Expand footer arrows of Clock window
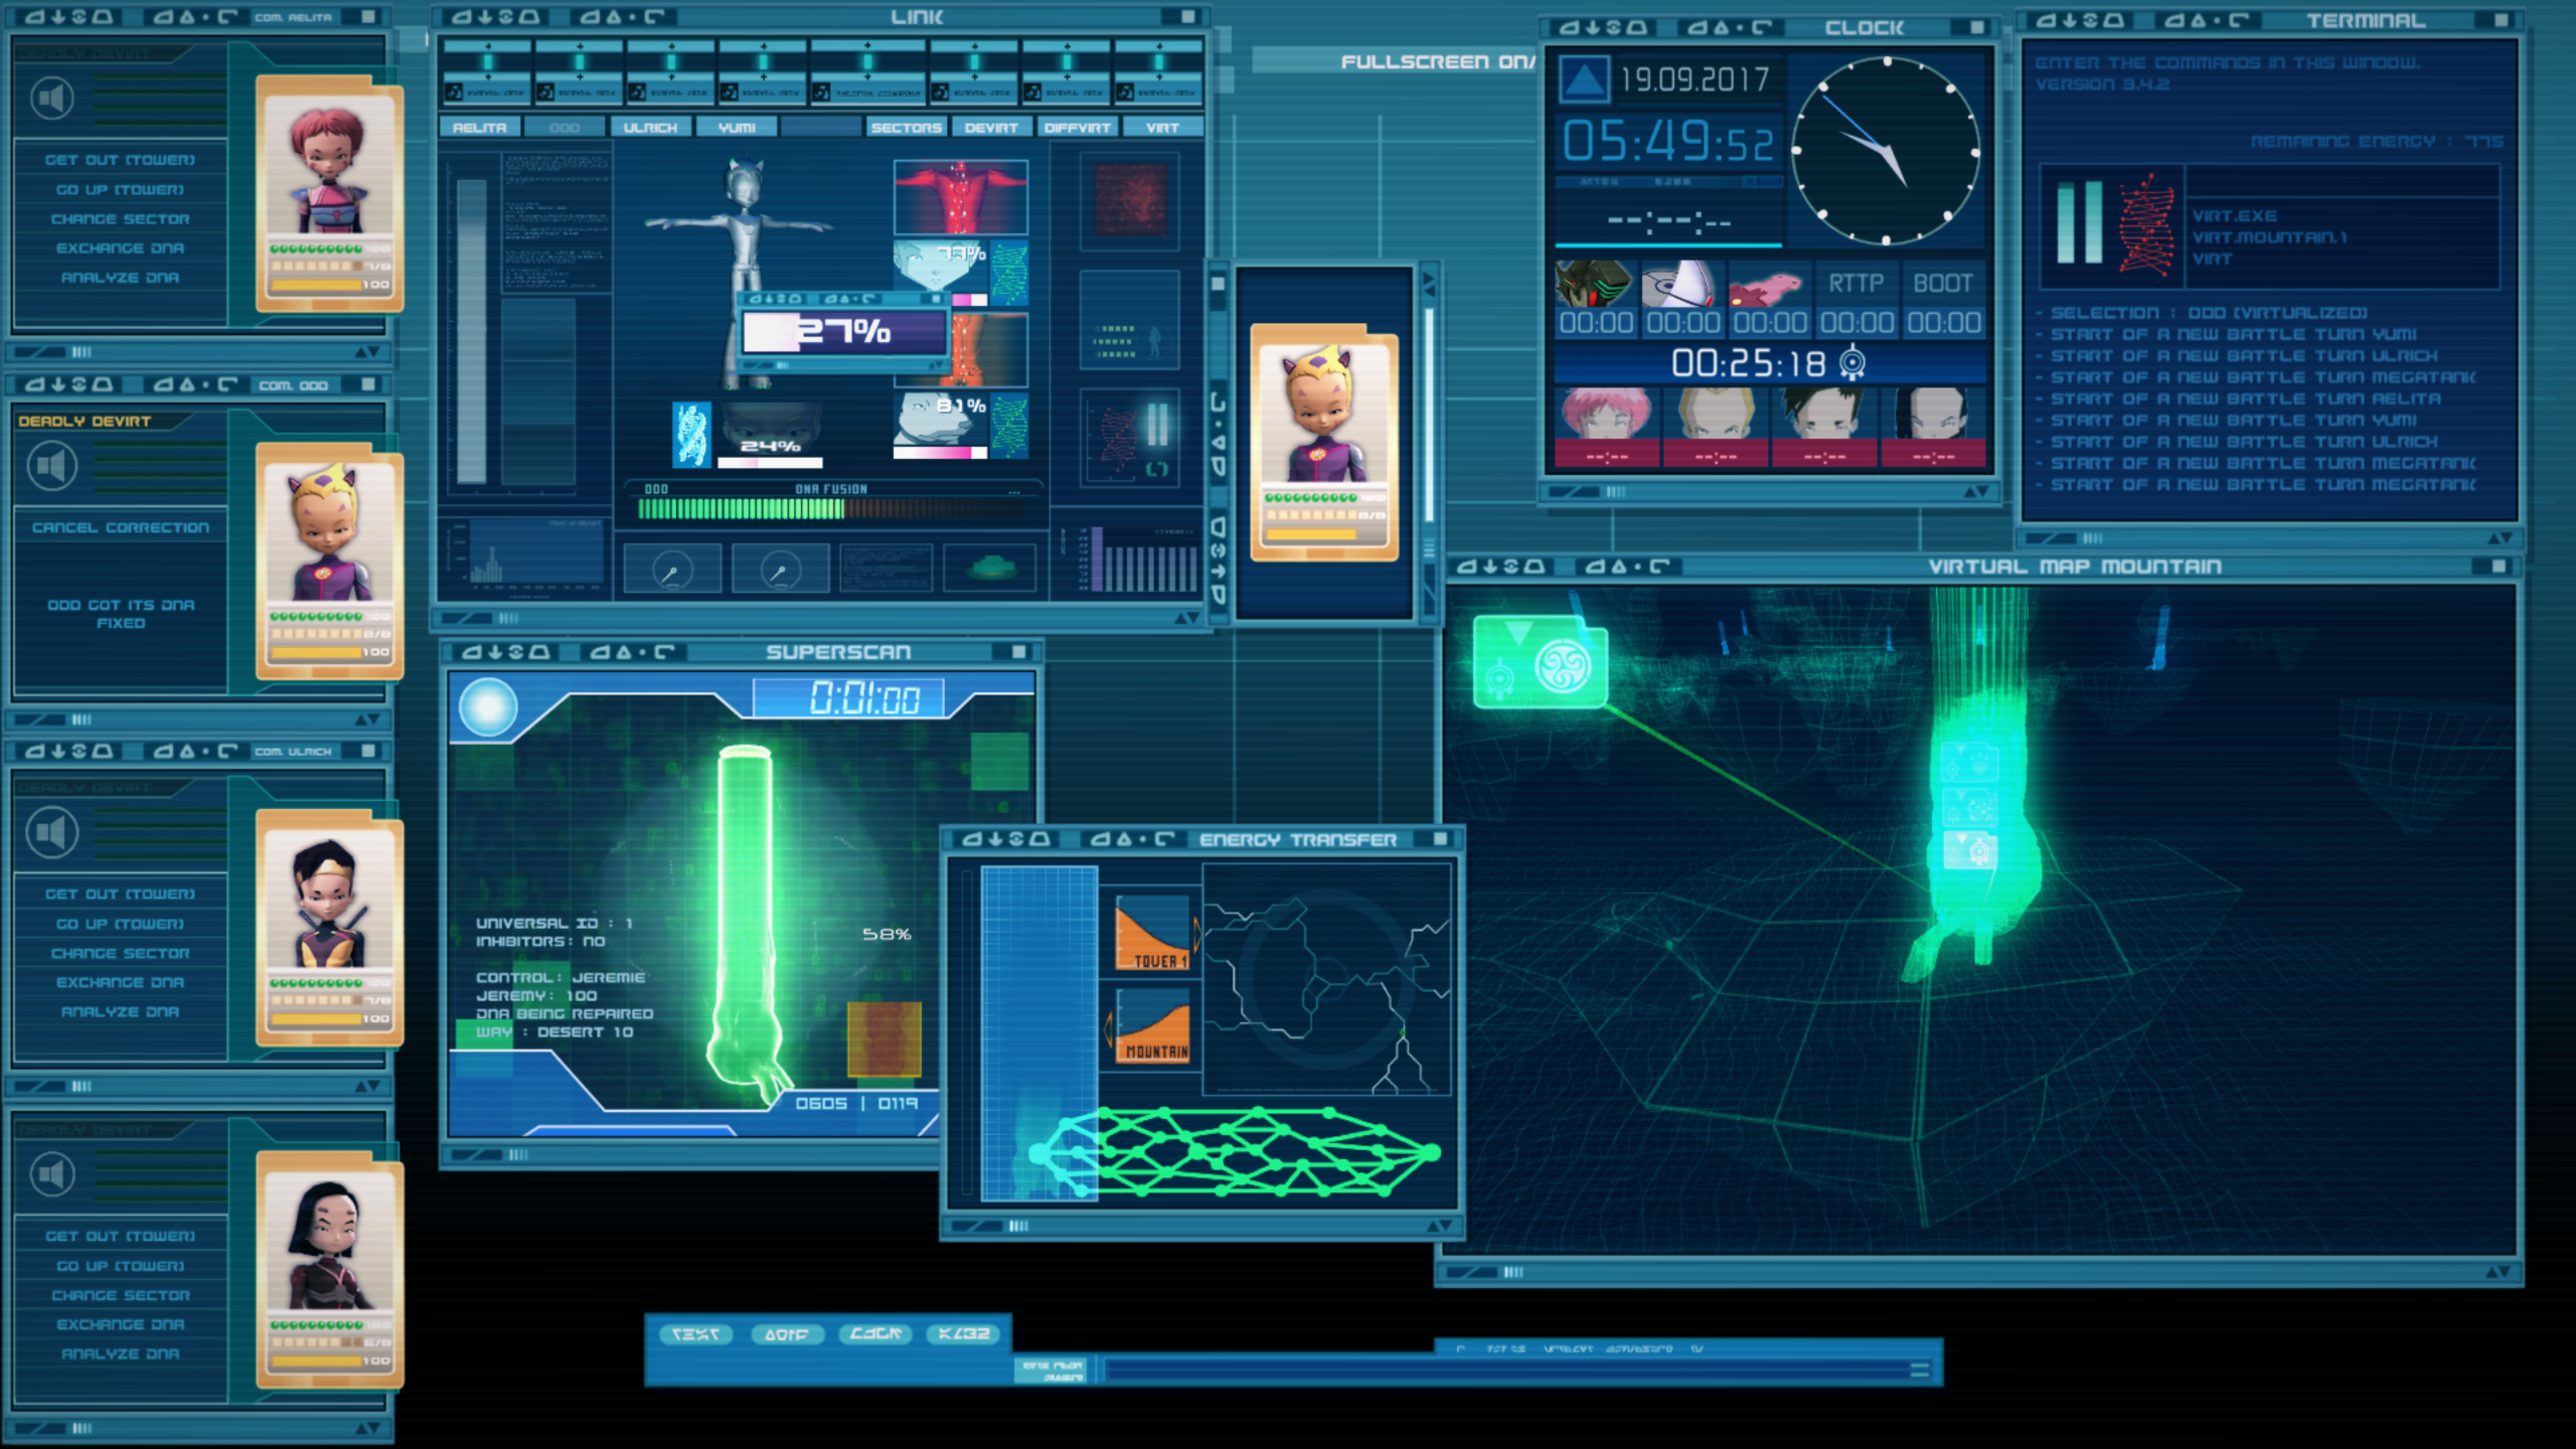The width and height of the screenshot is (2576, 1449). [1976, 492]
